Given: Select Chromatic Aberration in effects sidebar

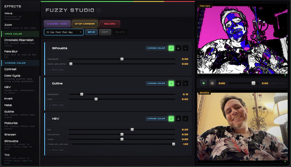Looking at the screenshot, I should point(18,40).
